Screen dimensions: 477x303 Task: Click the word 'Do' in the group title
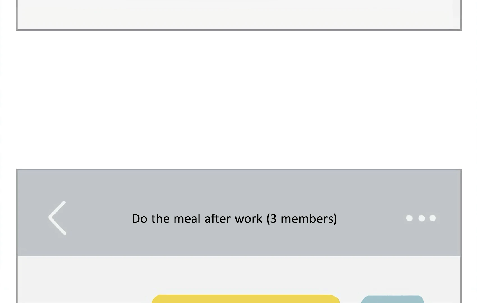pos(139,219)
